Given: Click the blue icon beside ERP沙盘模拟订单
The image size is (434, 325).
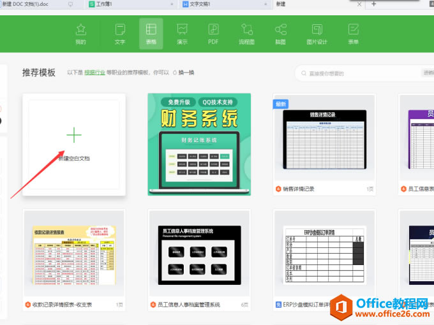Looking at the screenshot, I should pos(278,305).
